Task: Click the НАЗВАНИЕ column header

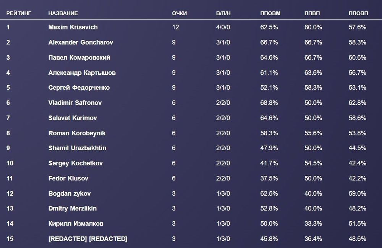Action: tap(63, 13)
